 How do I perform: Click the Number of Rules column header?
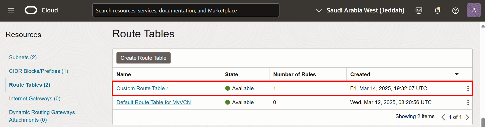pos(294,74)
